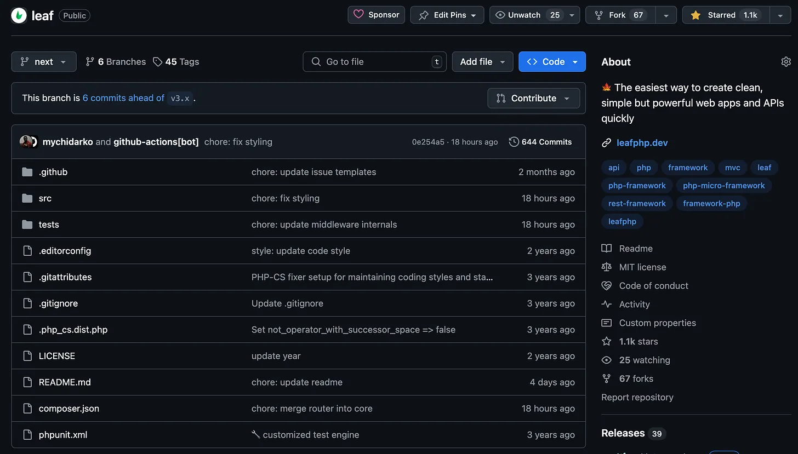Open the green Code dropdown button
The width and height of the screenshot is (798, 454).
click(552, 62)
